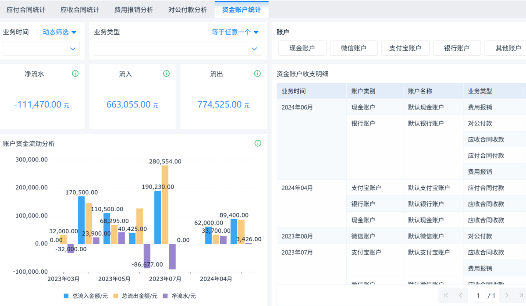
Task: Click info icon beside 账户资金流动分析 chart
Action: [x=258, y=143]
